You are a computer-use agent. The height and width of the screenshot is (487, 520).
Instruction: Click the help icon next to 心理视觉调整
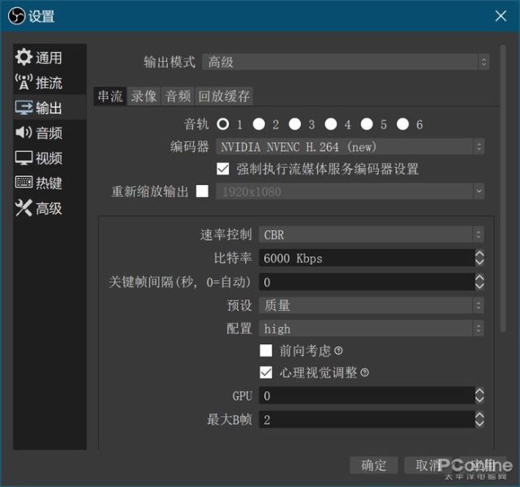pos(364,373)
